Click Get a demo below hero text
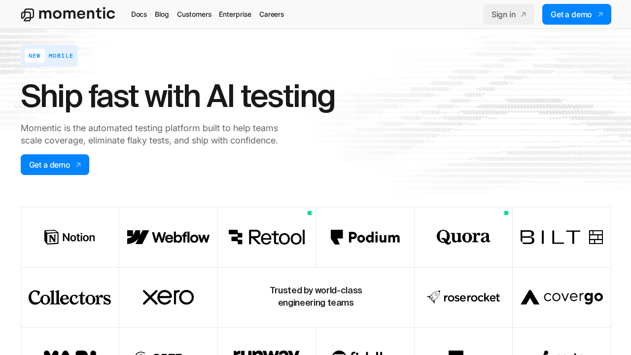 [55, 165]
